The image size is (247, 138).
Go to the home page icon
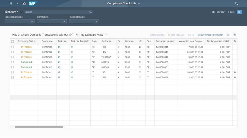[x=24, y=4]
